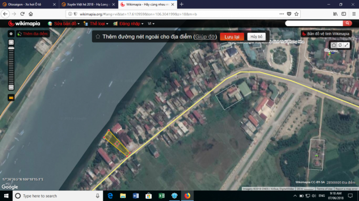Click the Firefox taskbar icon

(x=187, y=196)
